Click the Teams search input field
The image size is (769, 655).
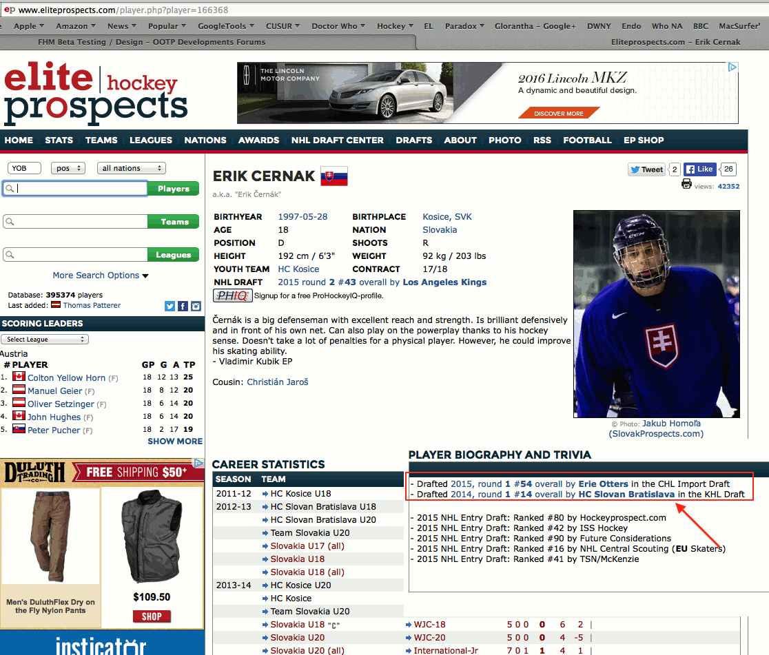[x=75, y=222]
